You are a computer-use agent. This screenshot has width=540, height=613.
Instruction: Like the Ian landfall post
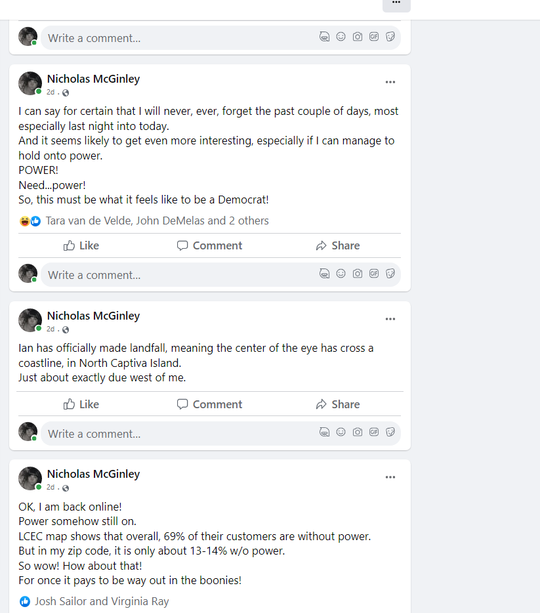pos(81,404)
